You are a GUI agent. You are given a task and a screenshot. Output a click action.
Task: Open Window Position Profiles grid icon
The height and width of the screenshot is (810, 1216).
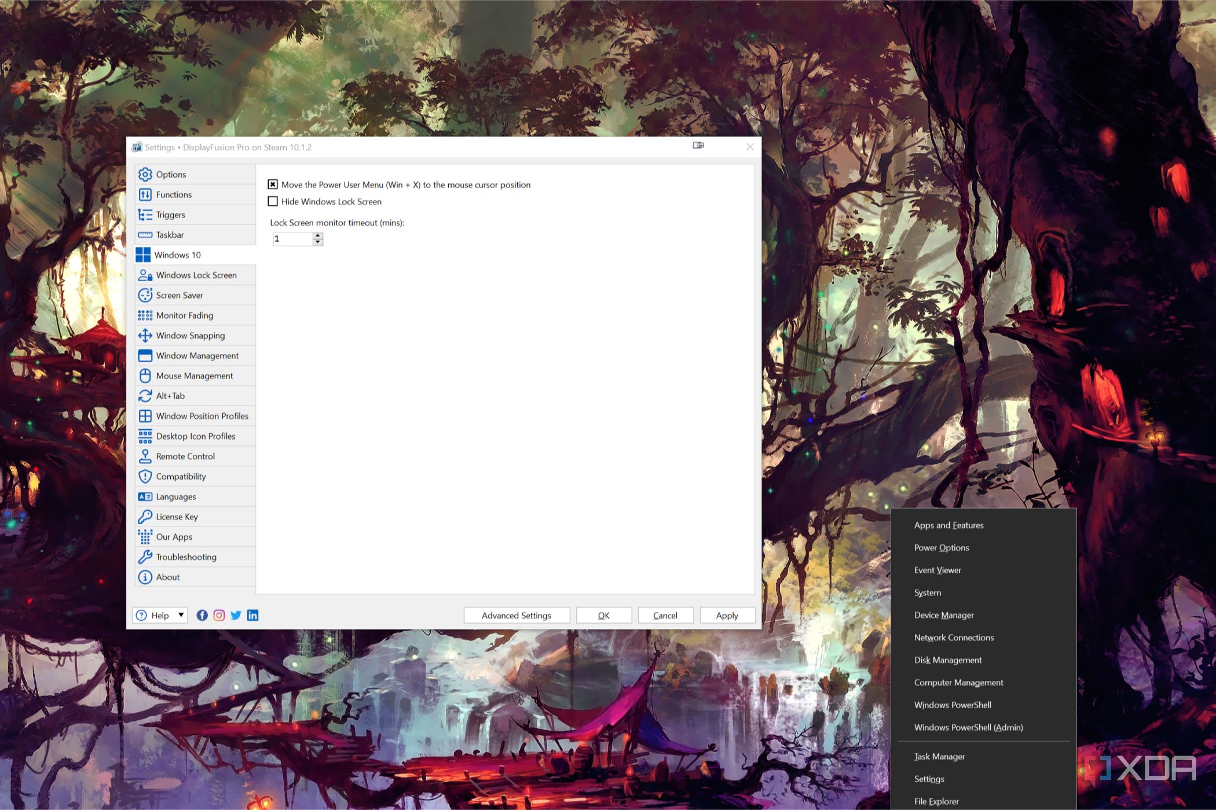(x=145, y=416)
